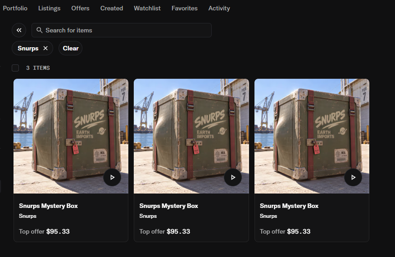Click first card's Snurps Mystery Box title
This screenshot has width=395, height=257.
[48, 206]
